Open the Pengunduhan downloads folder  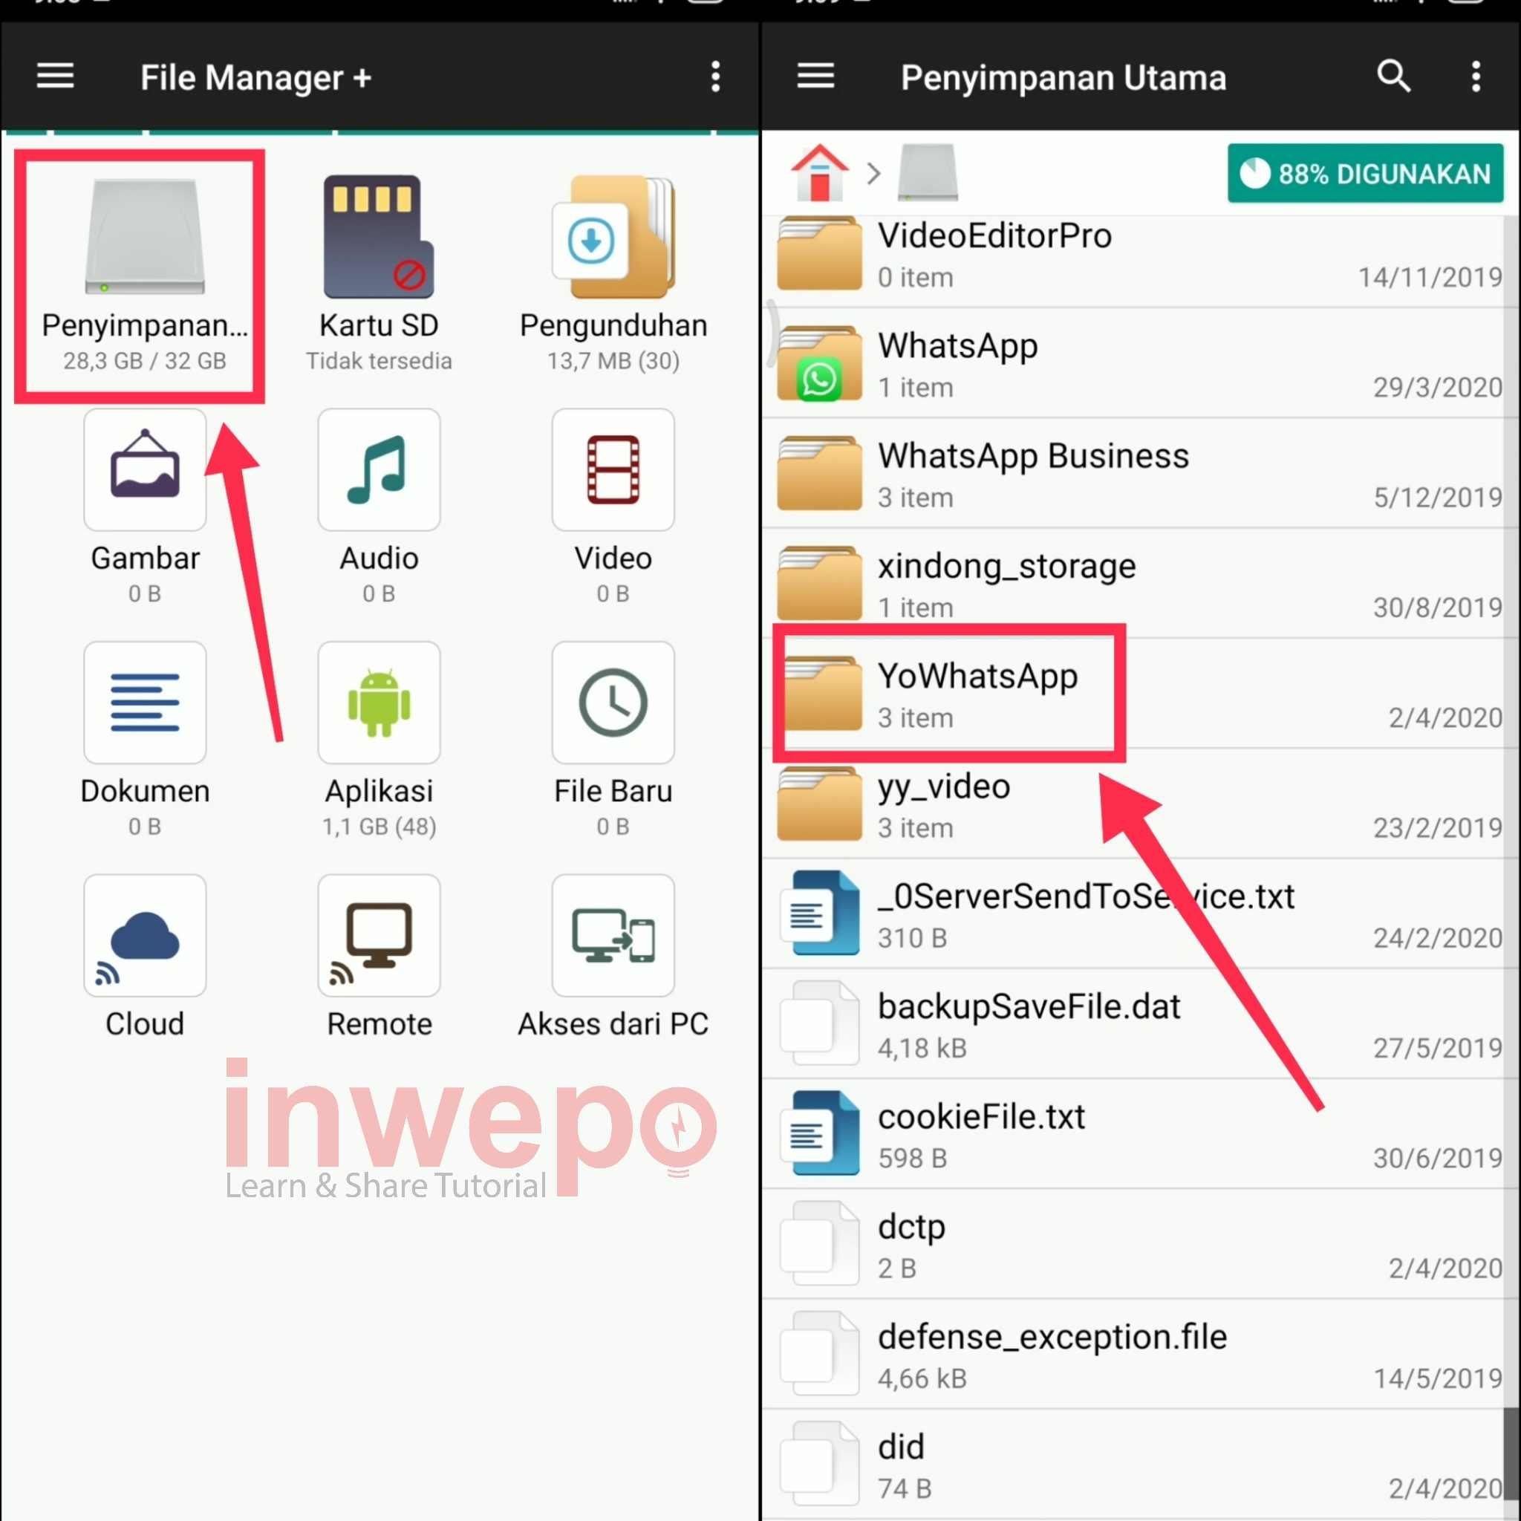pyautogui.click(x=613, y=236)
